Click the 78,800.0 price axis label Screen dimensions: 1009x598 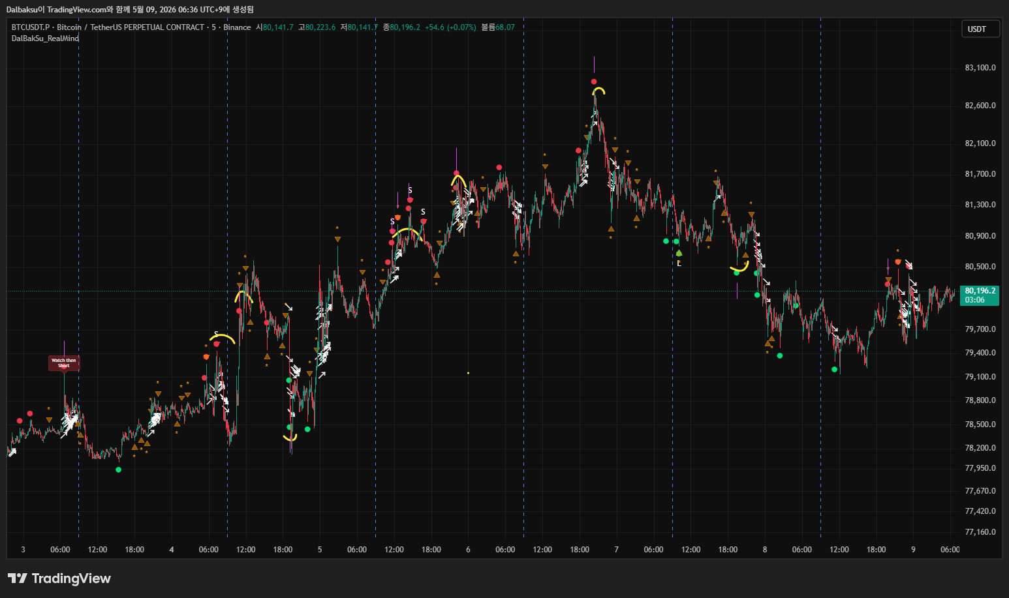point(980,400)
